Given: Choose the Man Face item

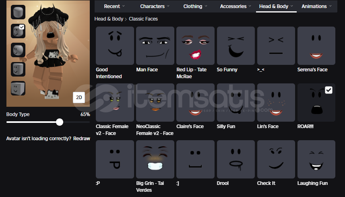Looking at the screenshot, I should pyautogui.click(x=155, y=46).
